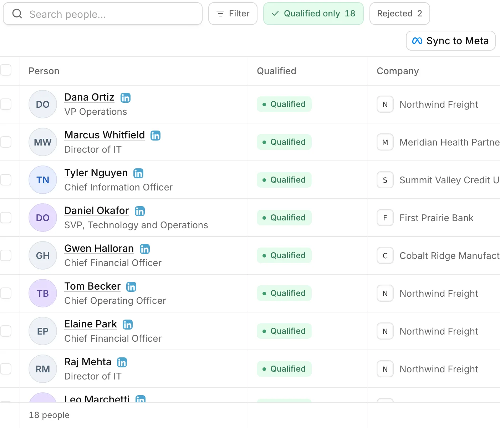Click the search magnifier icon
Image resolution: width=500 pixels, height=428 pixels.
[17, 14]
